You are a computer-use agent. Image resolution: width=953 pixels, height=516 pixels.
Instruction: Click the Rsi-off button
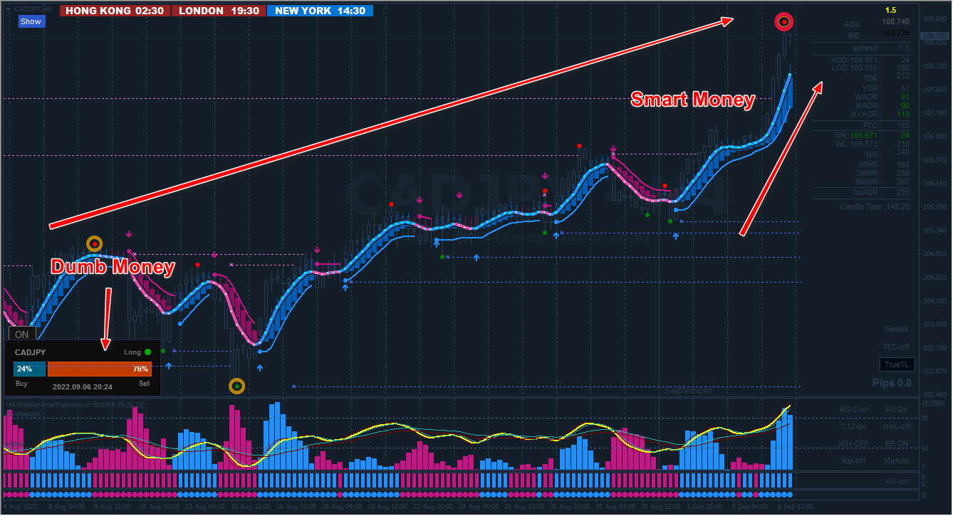click(x=854, y=460)
